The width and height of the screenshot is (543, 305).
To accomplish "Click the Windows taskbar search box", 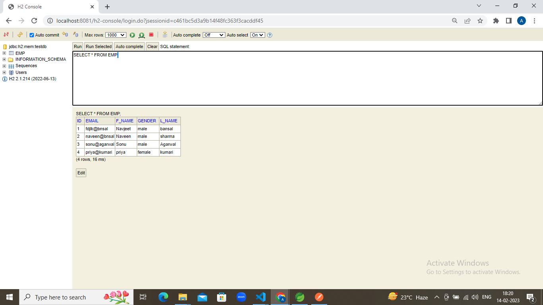I will [x=76, y=297].
